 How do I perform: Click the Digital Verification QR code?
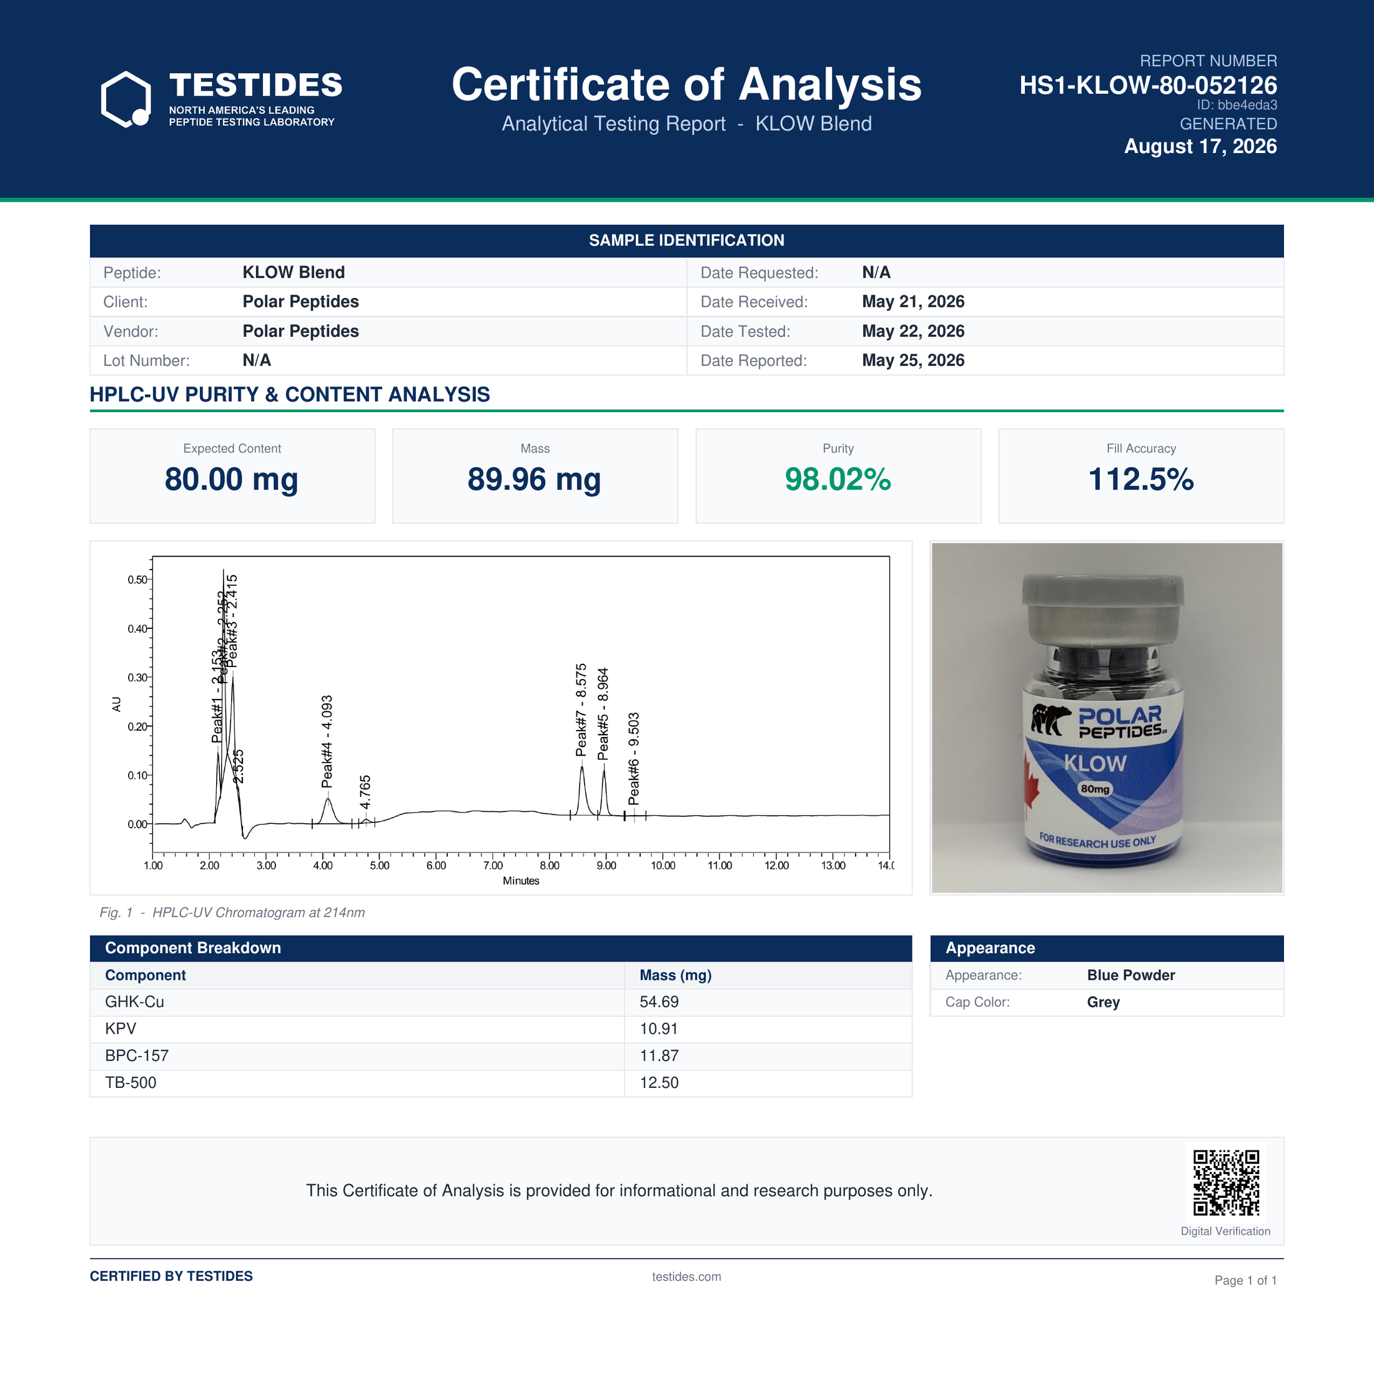coord(1226,1183)
